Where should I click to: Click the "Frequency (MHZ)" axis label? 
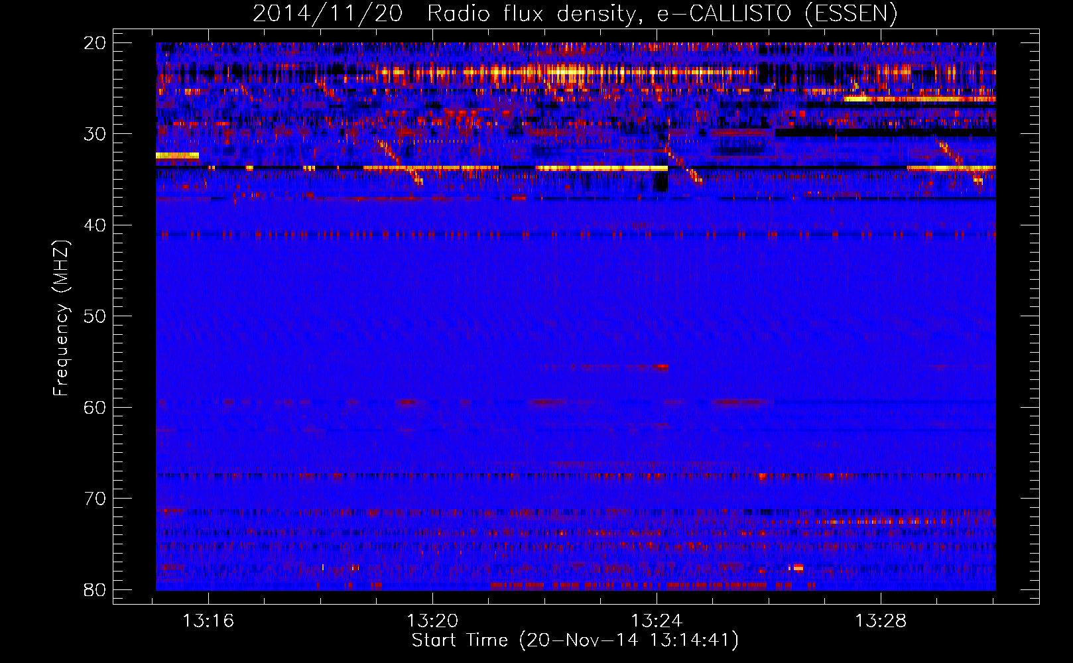coord(61,318)
